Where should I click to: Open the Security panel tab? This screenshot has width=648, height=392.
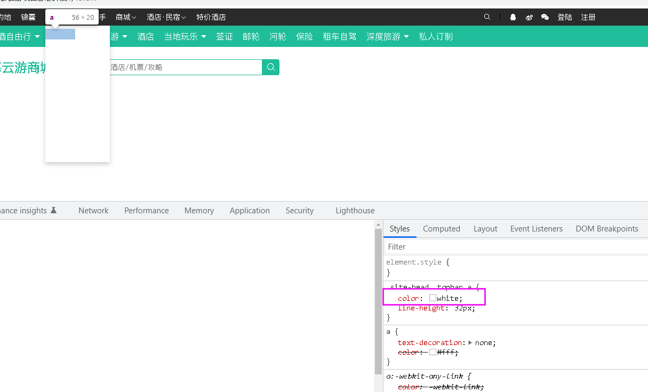[x=300, y=211]
